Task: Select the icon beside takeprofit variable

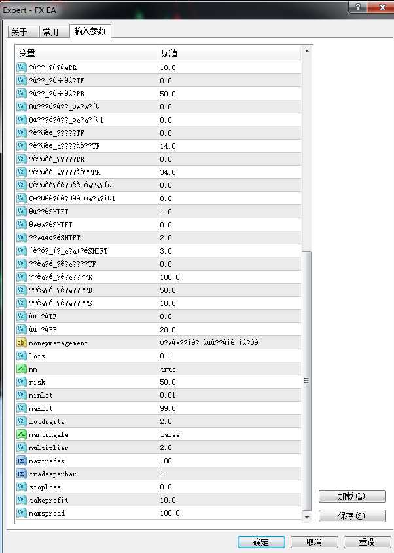Action: pyautogui.click(x=21, y=500)
